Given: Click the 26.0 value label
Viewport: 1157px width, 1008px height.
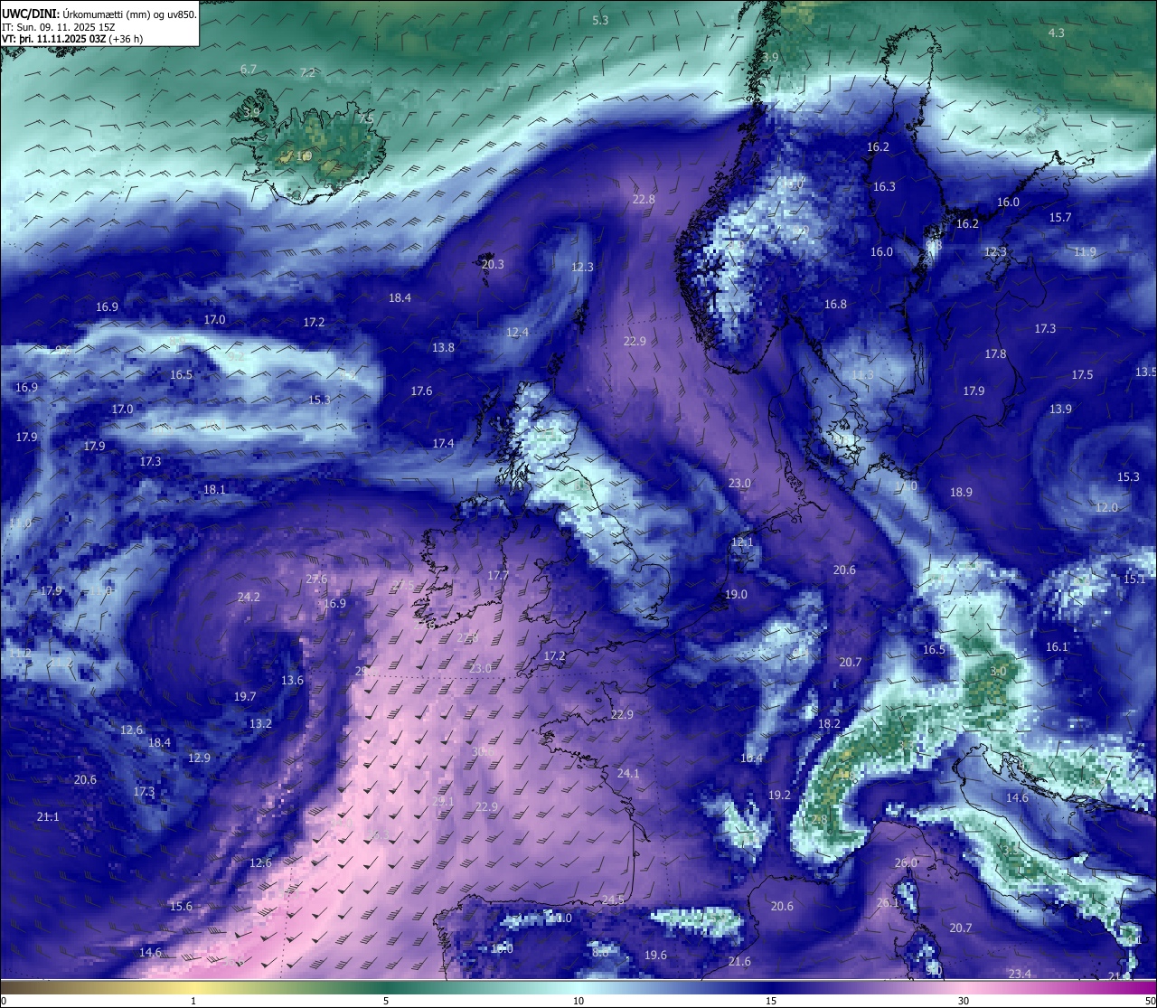Looking at the screenshot, I should [906, 862].
